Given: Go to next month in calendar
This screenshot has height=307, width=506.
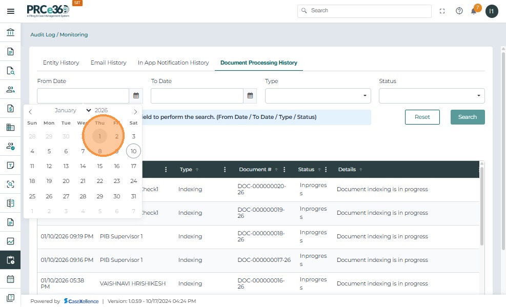Looking at the screenshot, I should click(x=135, y=112).
